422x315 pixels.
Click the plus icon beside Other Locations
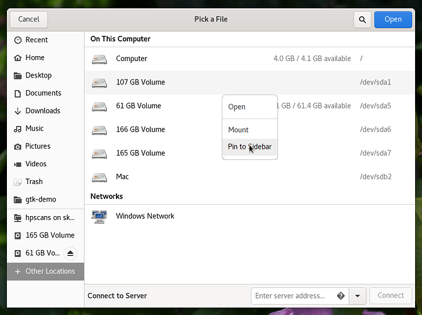(x=18, y=272)
